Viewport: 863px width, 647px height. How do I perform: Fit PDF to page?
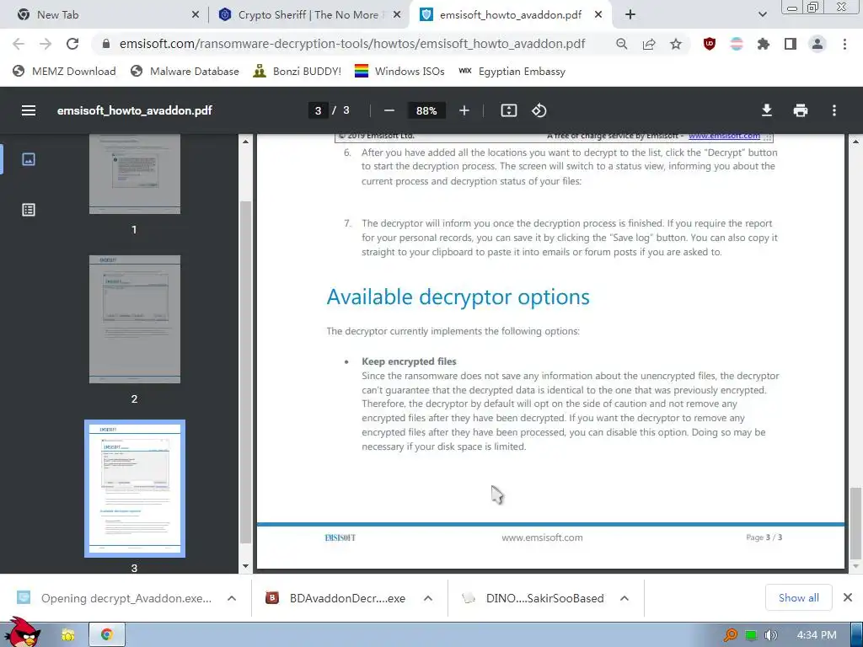tap(508, 110)
